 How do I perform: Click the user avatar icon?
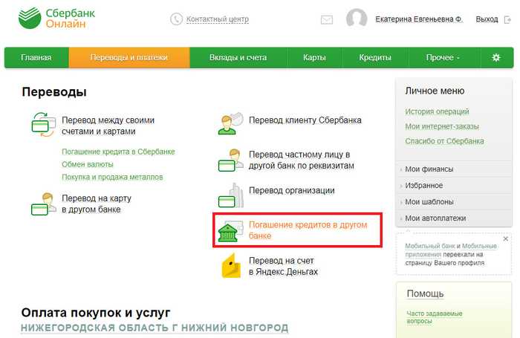pyautogui.click(x=357, y=19)
